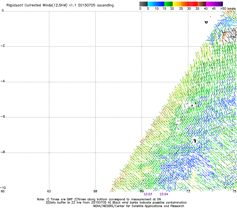Click the legend label 40
This screenshot has width=237, height=208.
coord(206,9)
